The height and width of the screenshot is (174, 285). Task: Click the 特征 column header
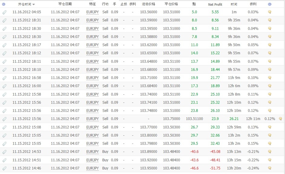pos(92,4)
